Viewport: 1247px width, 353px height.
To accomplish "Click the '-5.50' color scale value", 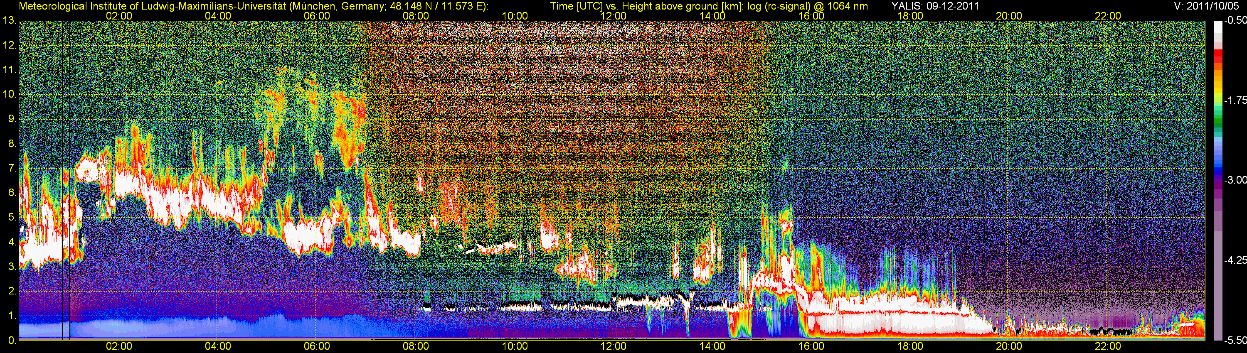I will (1236, 341).
